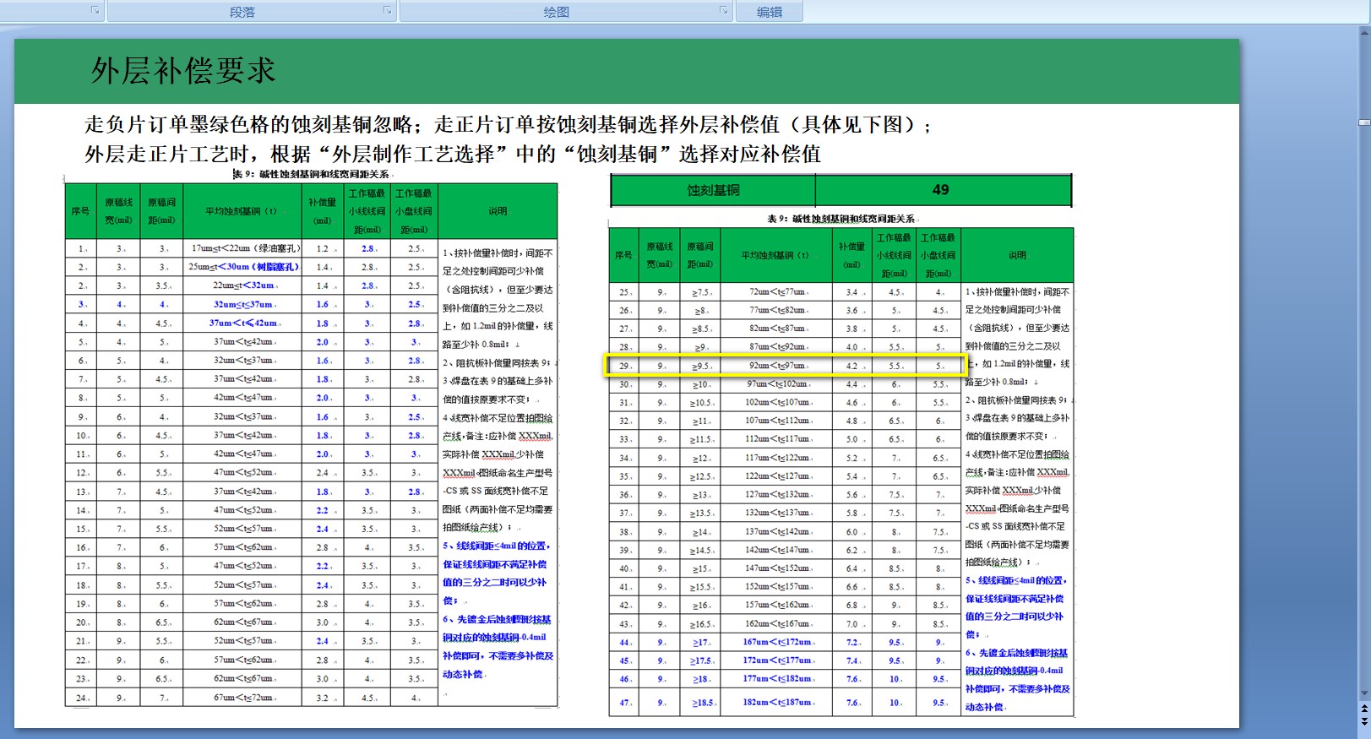Click the left table caption 表9 碱性蚀刻基铜

pyautogui.click(x=312, y=174)
